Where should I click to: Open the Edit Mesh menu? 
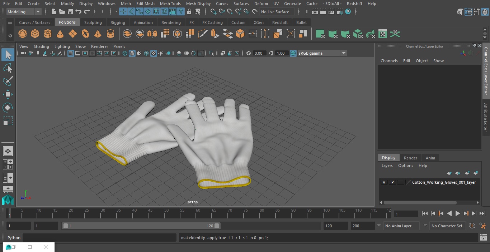pyautogui.click(x=145, y=4)
